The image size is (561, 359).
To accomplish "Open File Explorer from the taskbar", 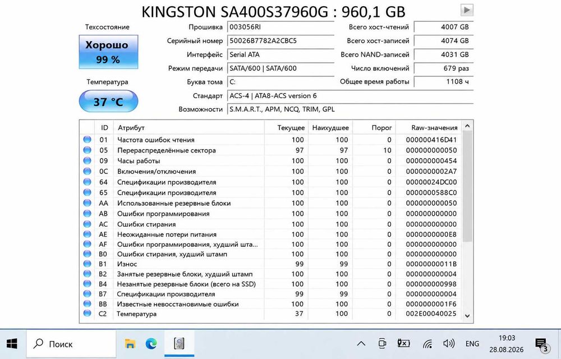I will (x=130, y=344).
